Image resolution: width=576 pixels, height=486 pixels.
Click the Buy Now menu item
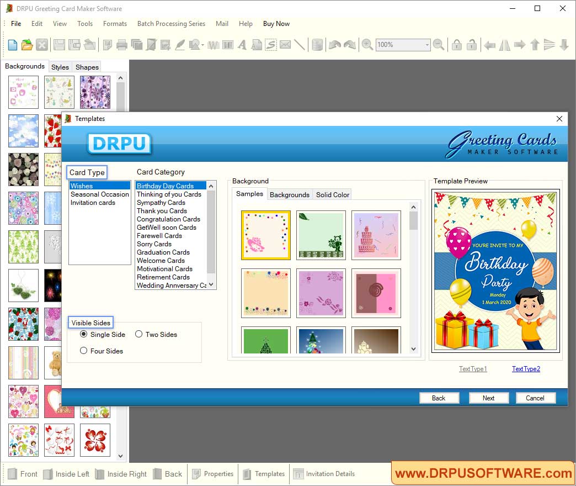tap(276, 24)
